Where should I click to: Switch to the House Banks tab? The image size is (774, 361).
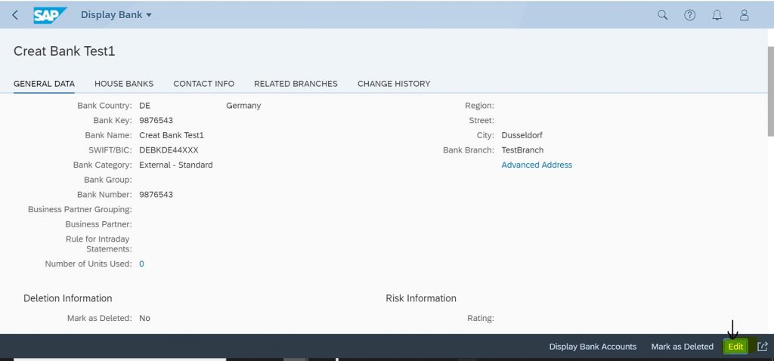click(124, 84)
